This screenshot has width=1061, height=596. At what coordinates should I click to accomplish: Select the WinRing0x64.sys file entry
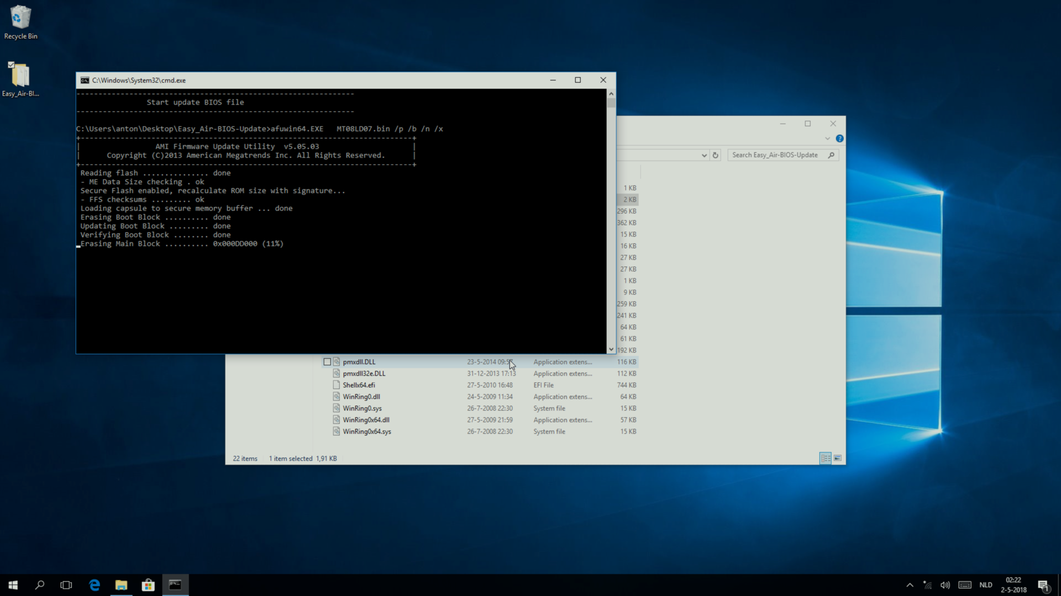pos(366,432)
